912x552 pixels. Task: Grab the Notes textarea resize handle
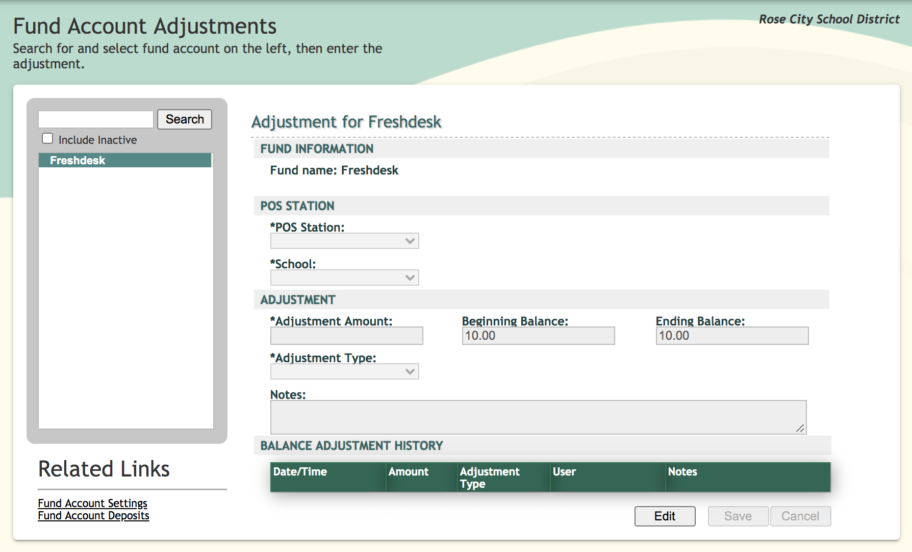pyautogui.click(x=800, y=429)
